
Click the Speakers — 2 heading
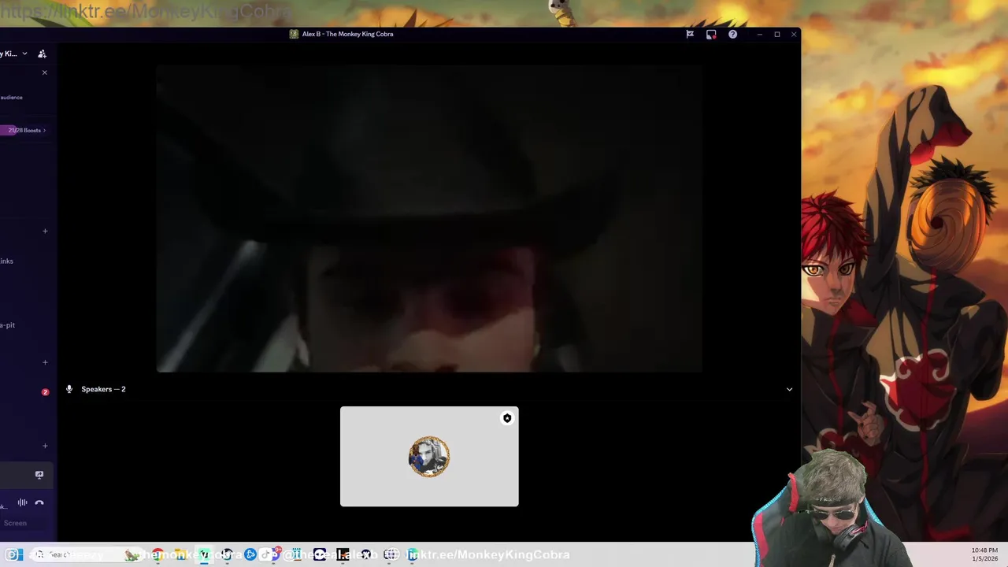(x=103, y=389)
